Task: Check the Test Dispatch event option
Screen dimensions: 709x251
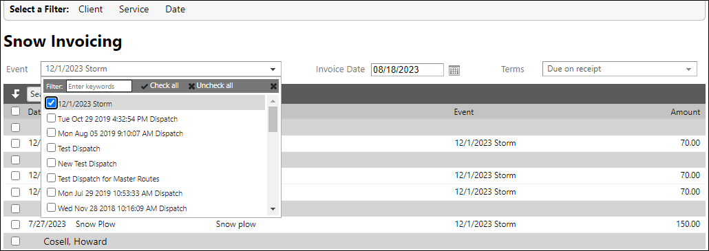Action: tap(51, 148)
